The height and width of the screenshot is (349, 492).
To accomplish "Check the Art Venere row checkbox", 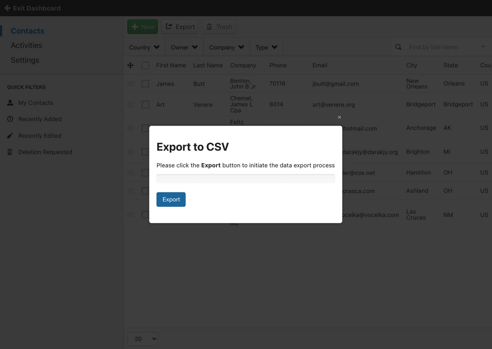I will (145, 104).
